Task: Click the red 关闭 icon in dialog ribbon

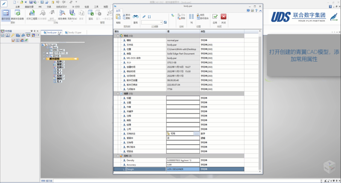Action: pyautogui.click(x=223, y=17)
